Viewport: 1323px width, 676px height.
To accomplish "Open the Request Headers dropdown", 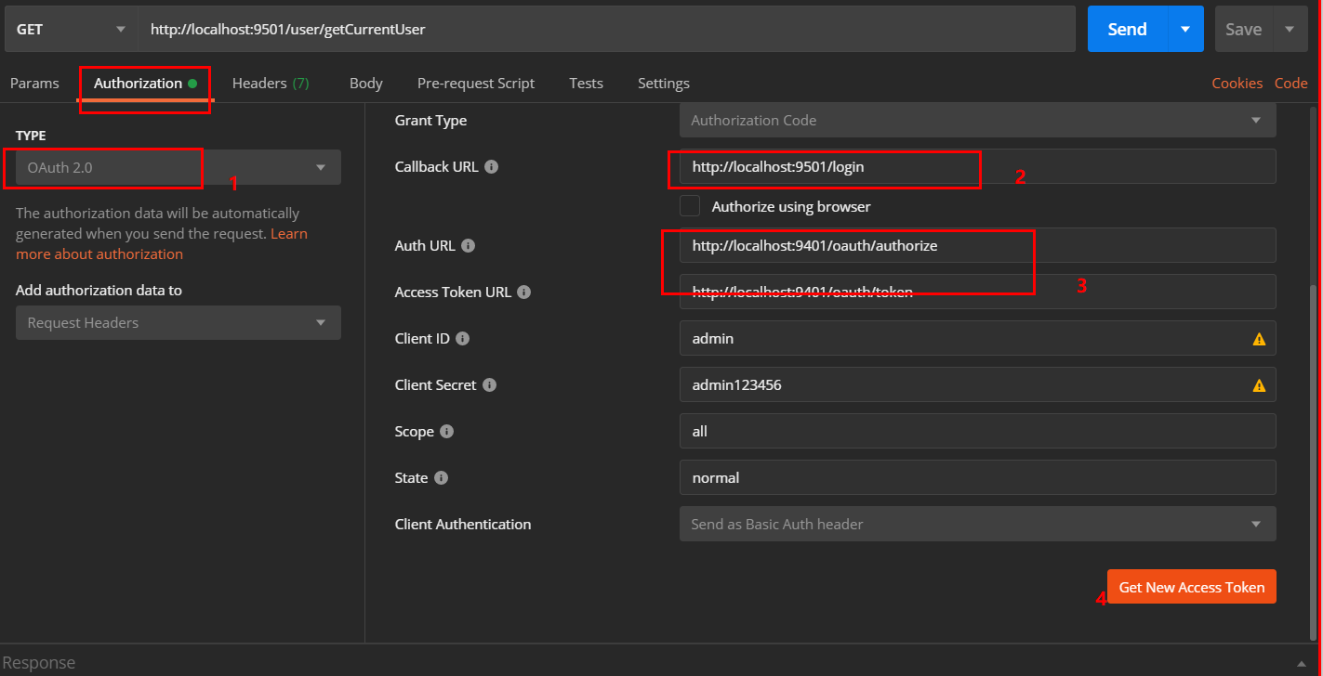I will tap(179, 323).
